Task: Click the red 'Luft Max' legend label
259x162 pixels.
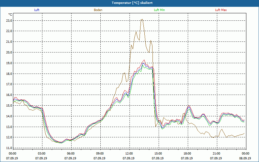Action: click(221, 10)
